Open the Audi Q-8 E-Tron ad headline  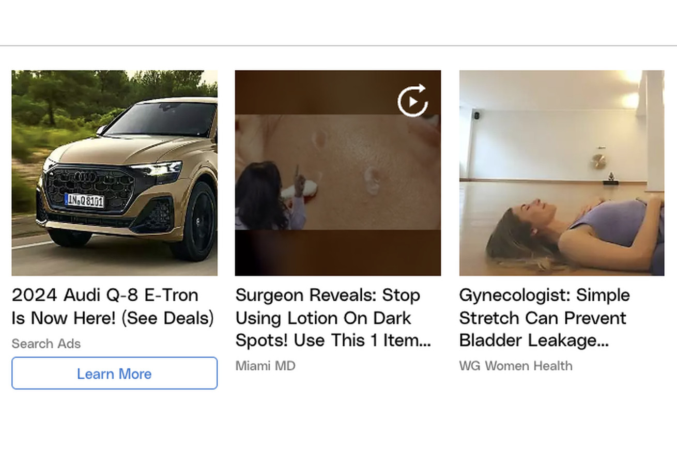point(113,306)
